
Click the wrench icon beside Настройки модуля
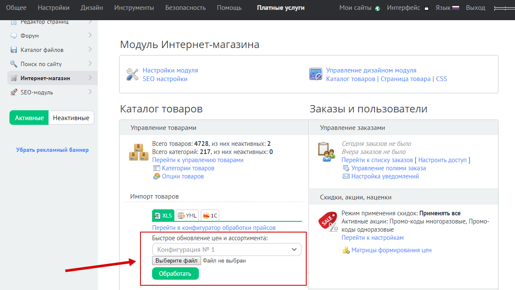click(x=132, y=74)
